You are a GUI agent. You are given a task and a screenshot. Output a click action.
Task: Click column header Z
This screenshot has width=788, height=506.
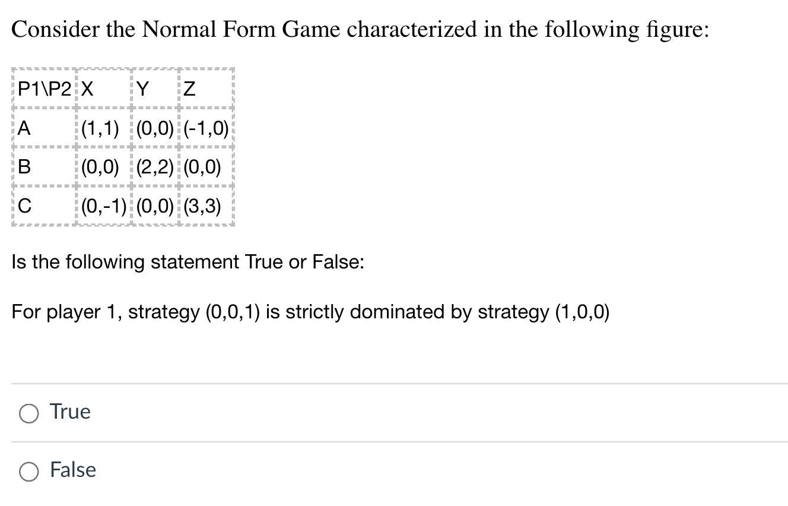(188, 87)
